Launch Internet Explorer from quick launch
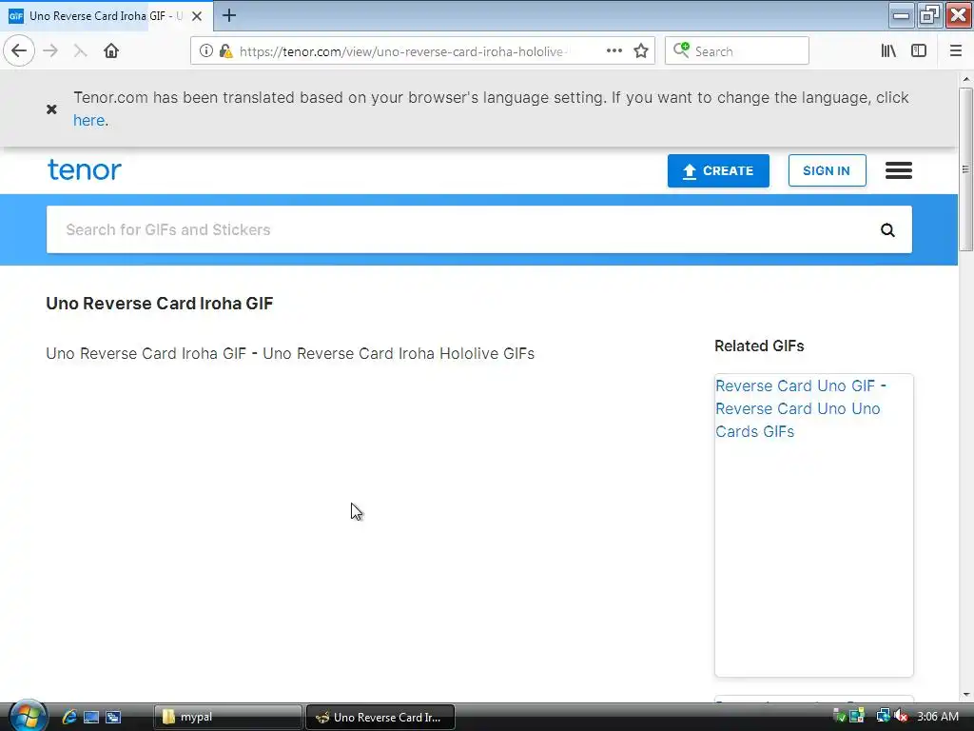The image size is (974, 731). 68,717
